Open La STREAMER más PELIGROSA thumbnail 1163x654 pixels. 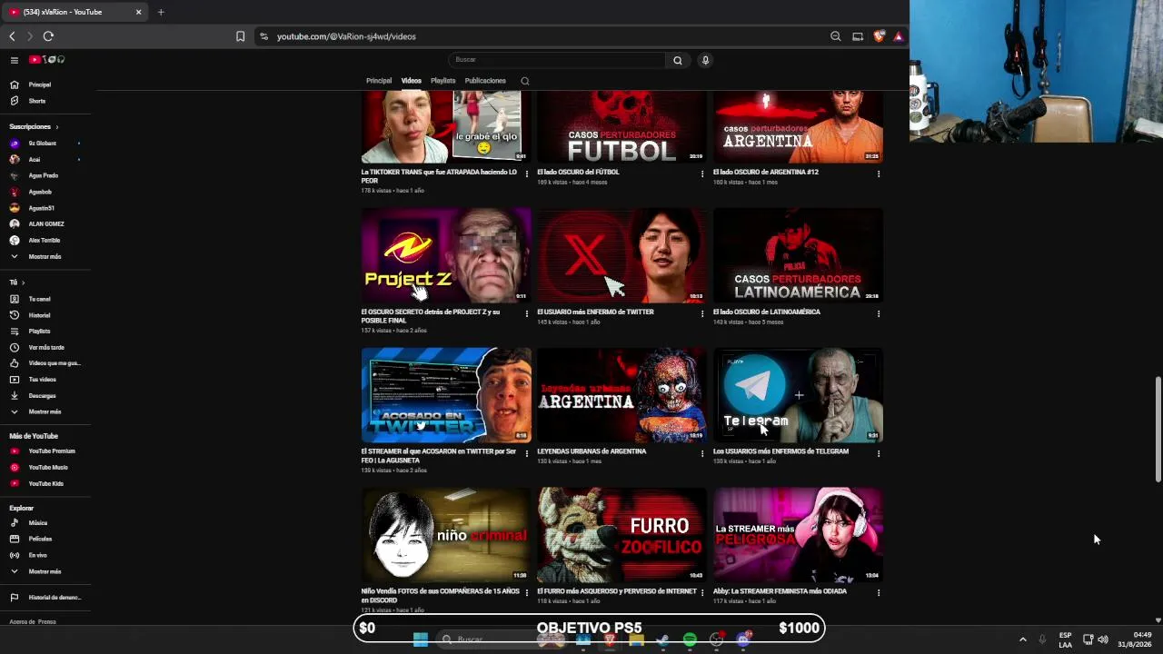click(798, 535)
